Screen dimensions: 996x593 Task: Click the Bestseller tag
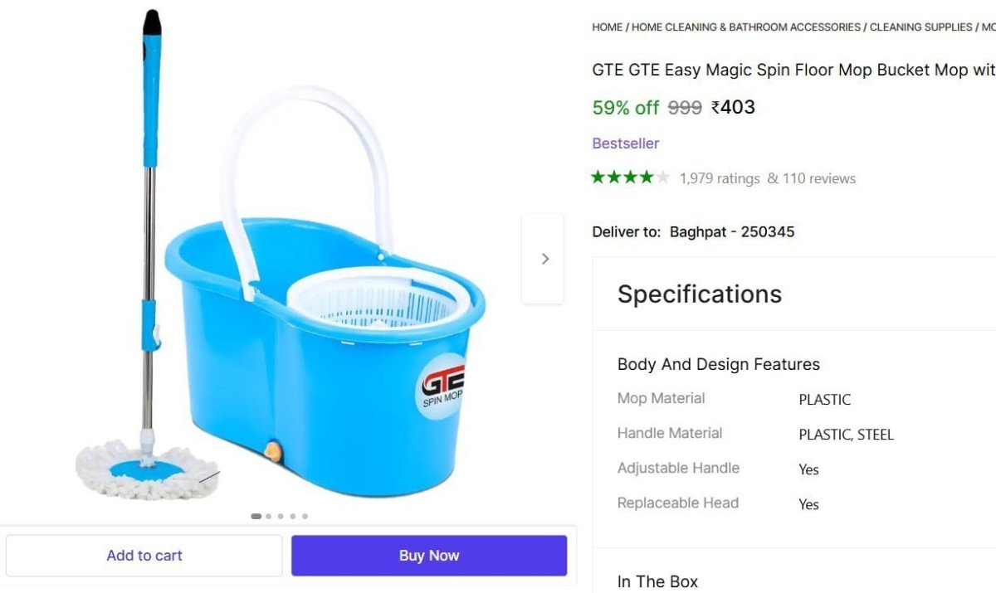626,143
